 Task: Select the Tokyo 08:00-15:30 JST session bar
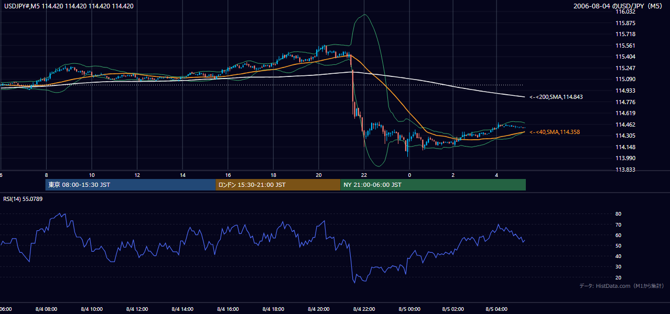tap(131, 185)
